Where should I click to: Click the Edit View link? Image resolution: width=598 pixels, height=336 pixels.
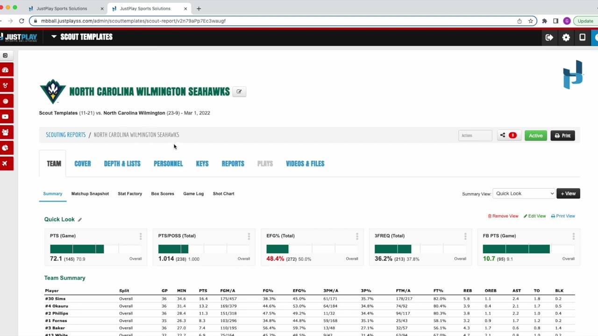[x=534, y=216]
